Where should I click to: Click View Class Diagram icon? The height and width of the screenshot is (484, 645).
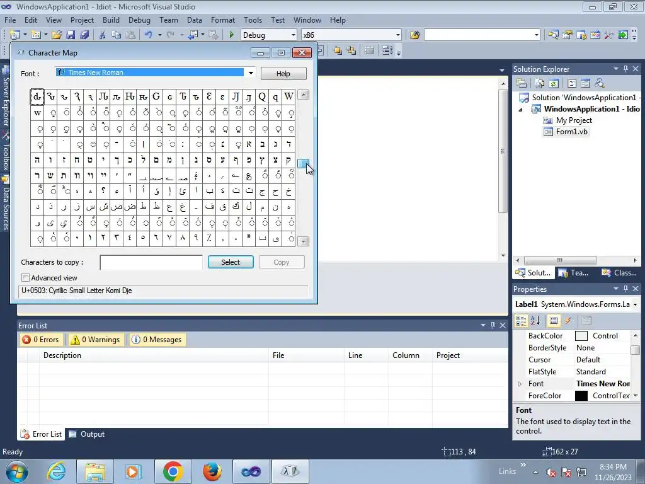point(600,84)
